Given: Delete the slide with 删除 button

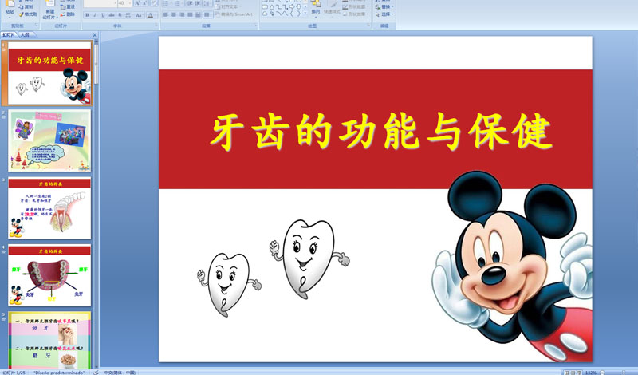Looking at the screenshot, I should (68, 14).
